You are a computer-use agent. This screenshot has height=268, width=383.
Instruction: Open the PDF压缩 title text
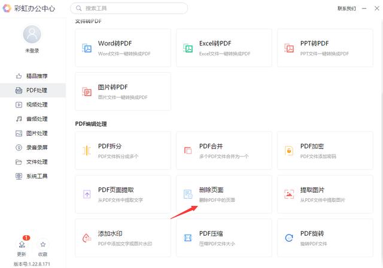211,233
